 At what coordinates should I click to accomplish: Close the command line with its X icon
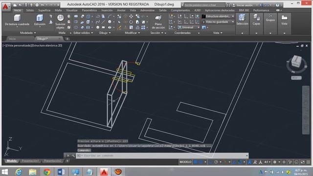click(x=68, y=155)
